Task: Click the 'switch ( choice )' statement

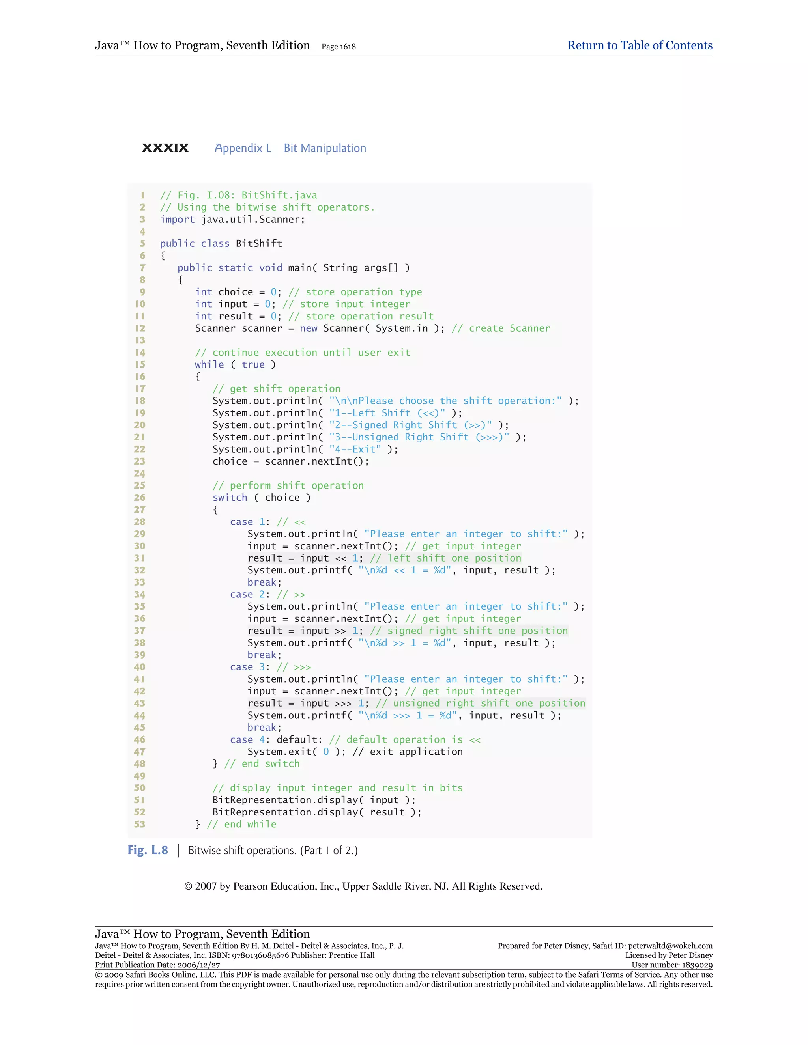Action: point(261,498)
